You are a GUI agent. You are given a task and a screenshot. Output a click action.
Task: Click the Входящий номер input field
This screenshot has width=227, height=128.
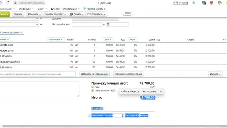[87, 25]
